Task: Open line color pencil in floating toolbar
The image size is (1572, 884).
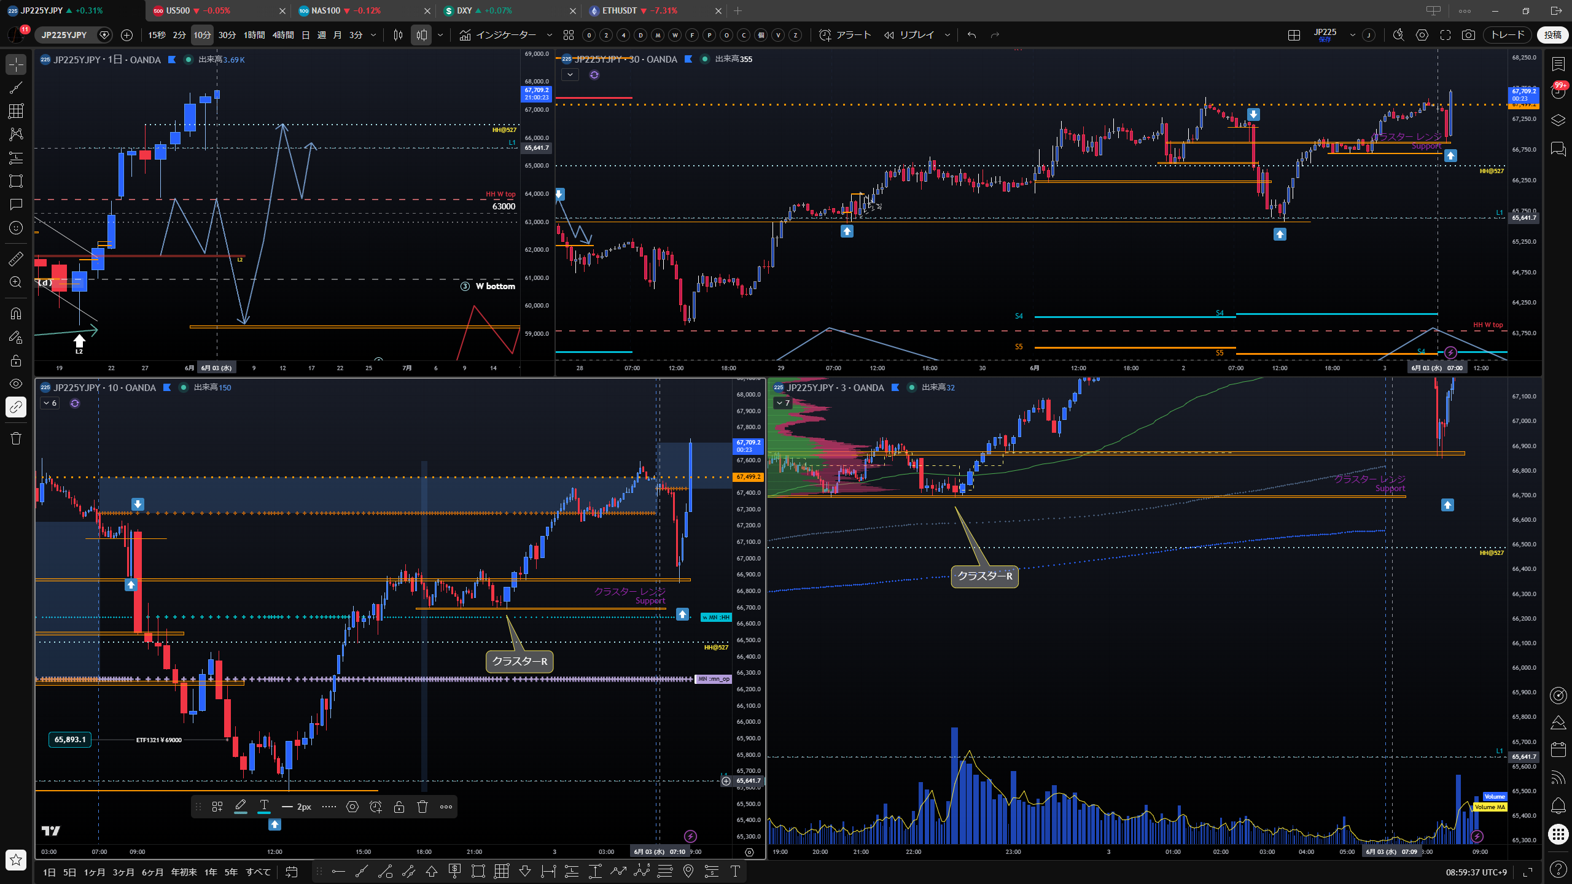Action: pyautogui.click(x=241, y=807)
